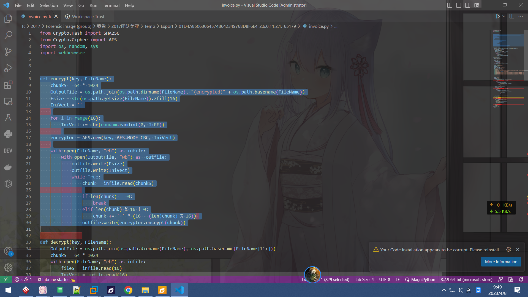Place cursor on line number 33
528x297 pixels.
[x=28, y=242]
